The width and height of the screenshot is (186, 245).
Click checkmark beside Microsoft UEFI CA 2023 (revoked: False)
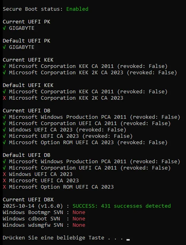tap(4, 136)
